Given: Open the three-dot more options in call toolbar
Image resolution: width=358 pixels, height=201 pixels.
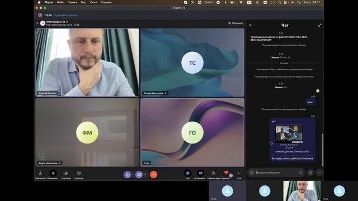Looking at the screenshot, I should 239,174.
